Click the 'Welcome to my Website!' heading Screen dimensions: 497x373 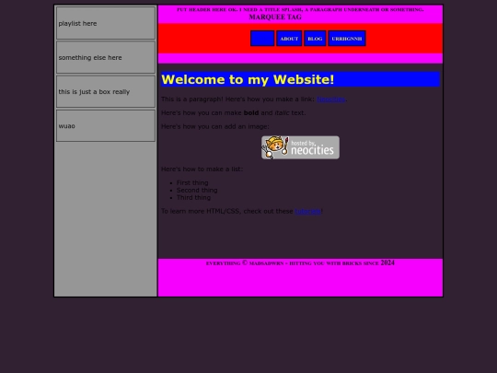[x=300, y=79]
